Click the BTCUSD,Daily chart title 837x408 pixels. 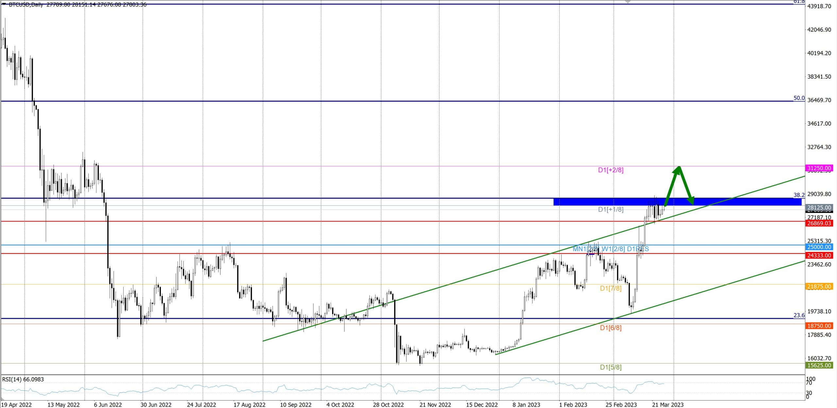[x=26, y=4]
